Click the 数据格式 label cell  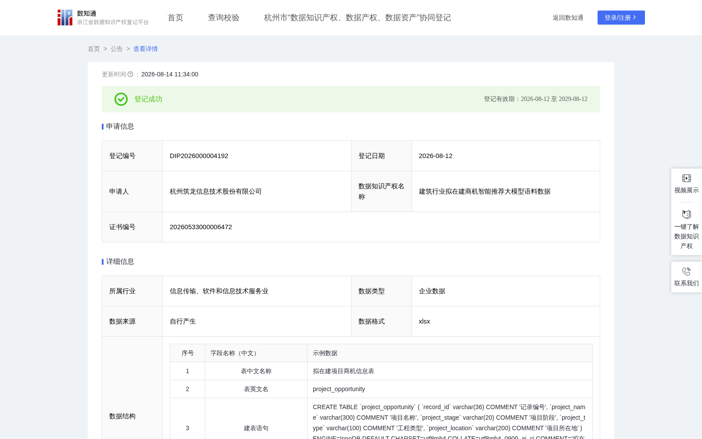(382, 321)
